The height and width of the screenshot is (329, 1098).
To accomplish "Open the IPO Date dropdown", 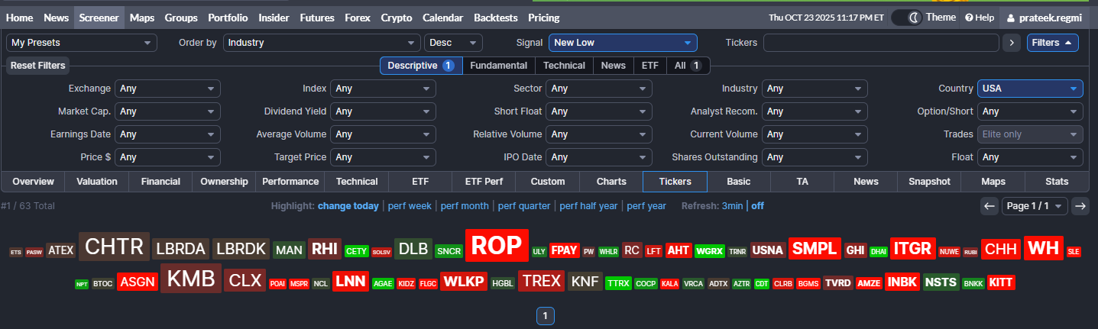I will [599, 157].
